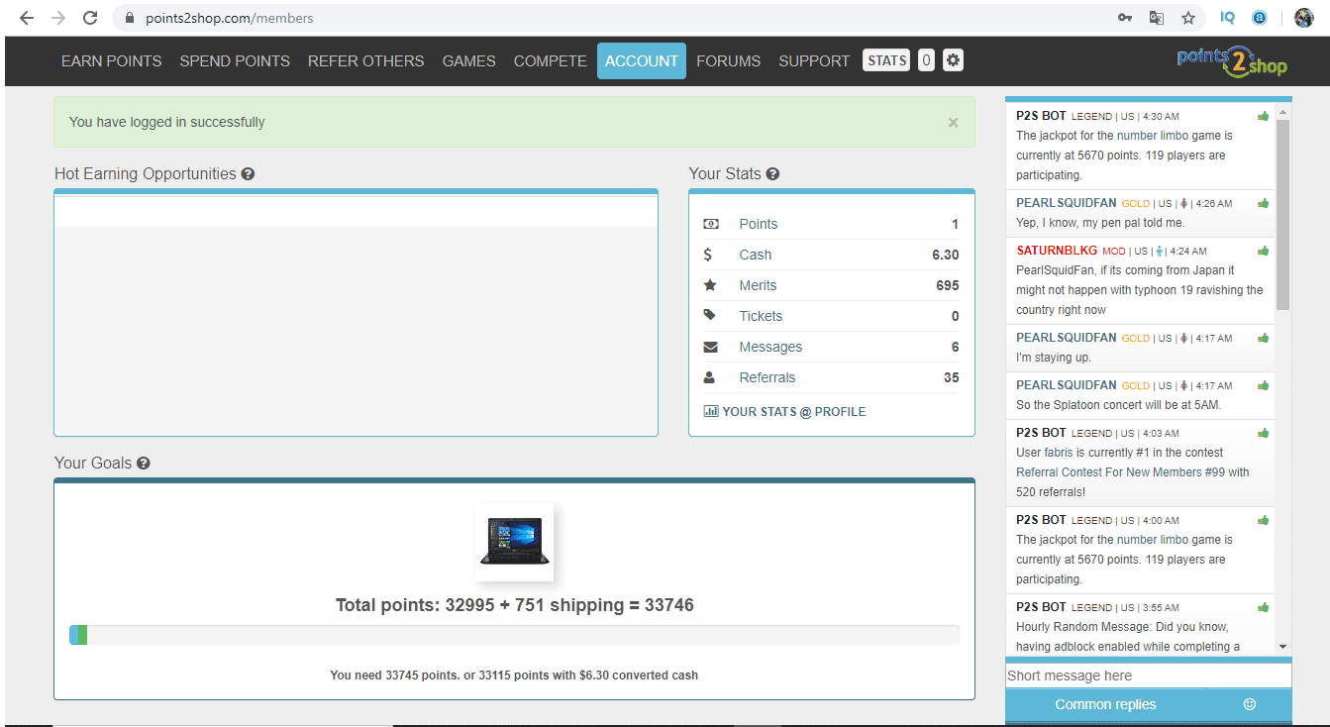Viewport: 1330px width, 727px height.
Task: Click the padlock site info icon
Action: click(129, 19)
